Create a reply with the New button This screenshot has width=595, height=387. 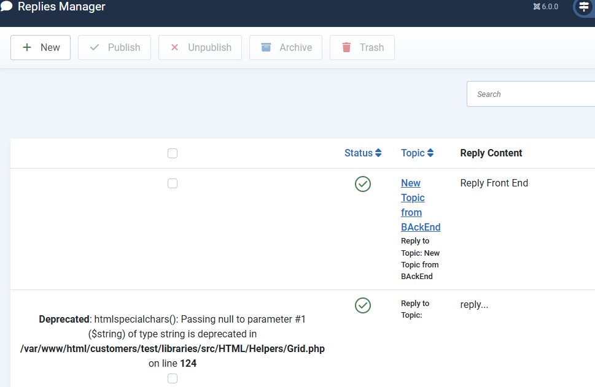(41, 47)
